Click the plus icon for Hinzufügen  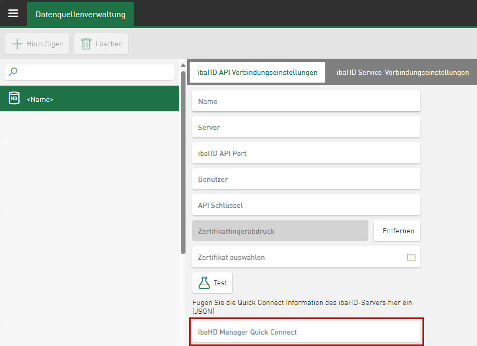coord(17,44)
